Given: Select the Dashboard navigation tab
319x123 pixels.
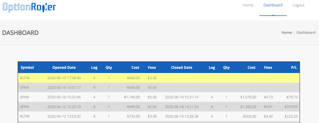Looking at the screenshot, I should (273, 5).
